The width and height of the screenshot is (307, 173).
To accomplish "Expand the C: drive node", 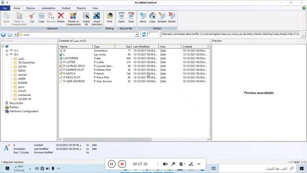I will pyautogui.click(x=7, y=50).
